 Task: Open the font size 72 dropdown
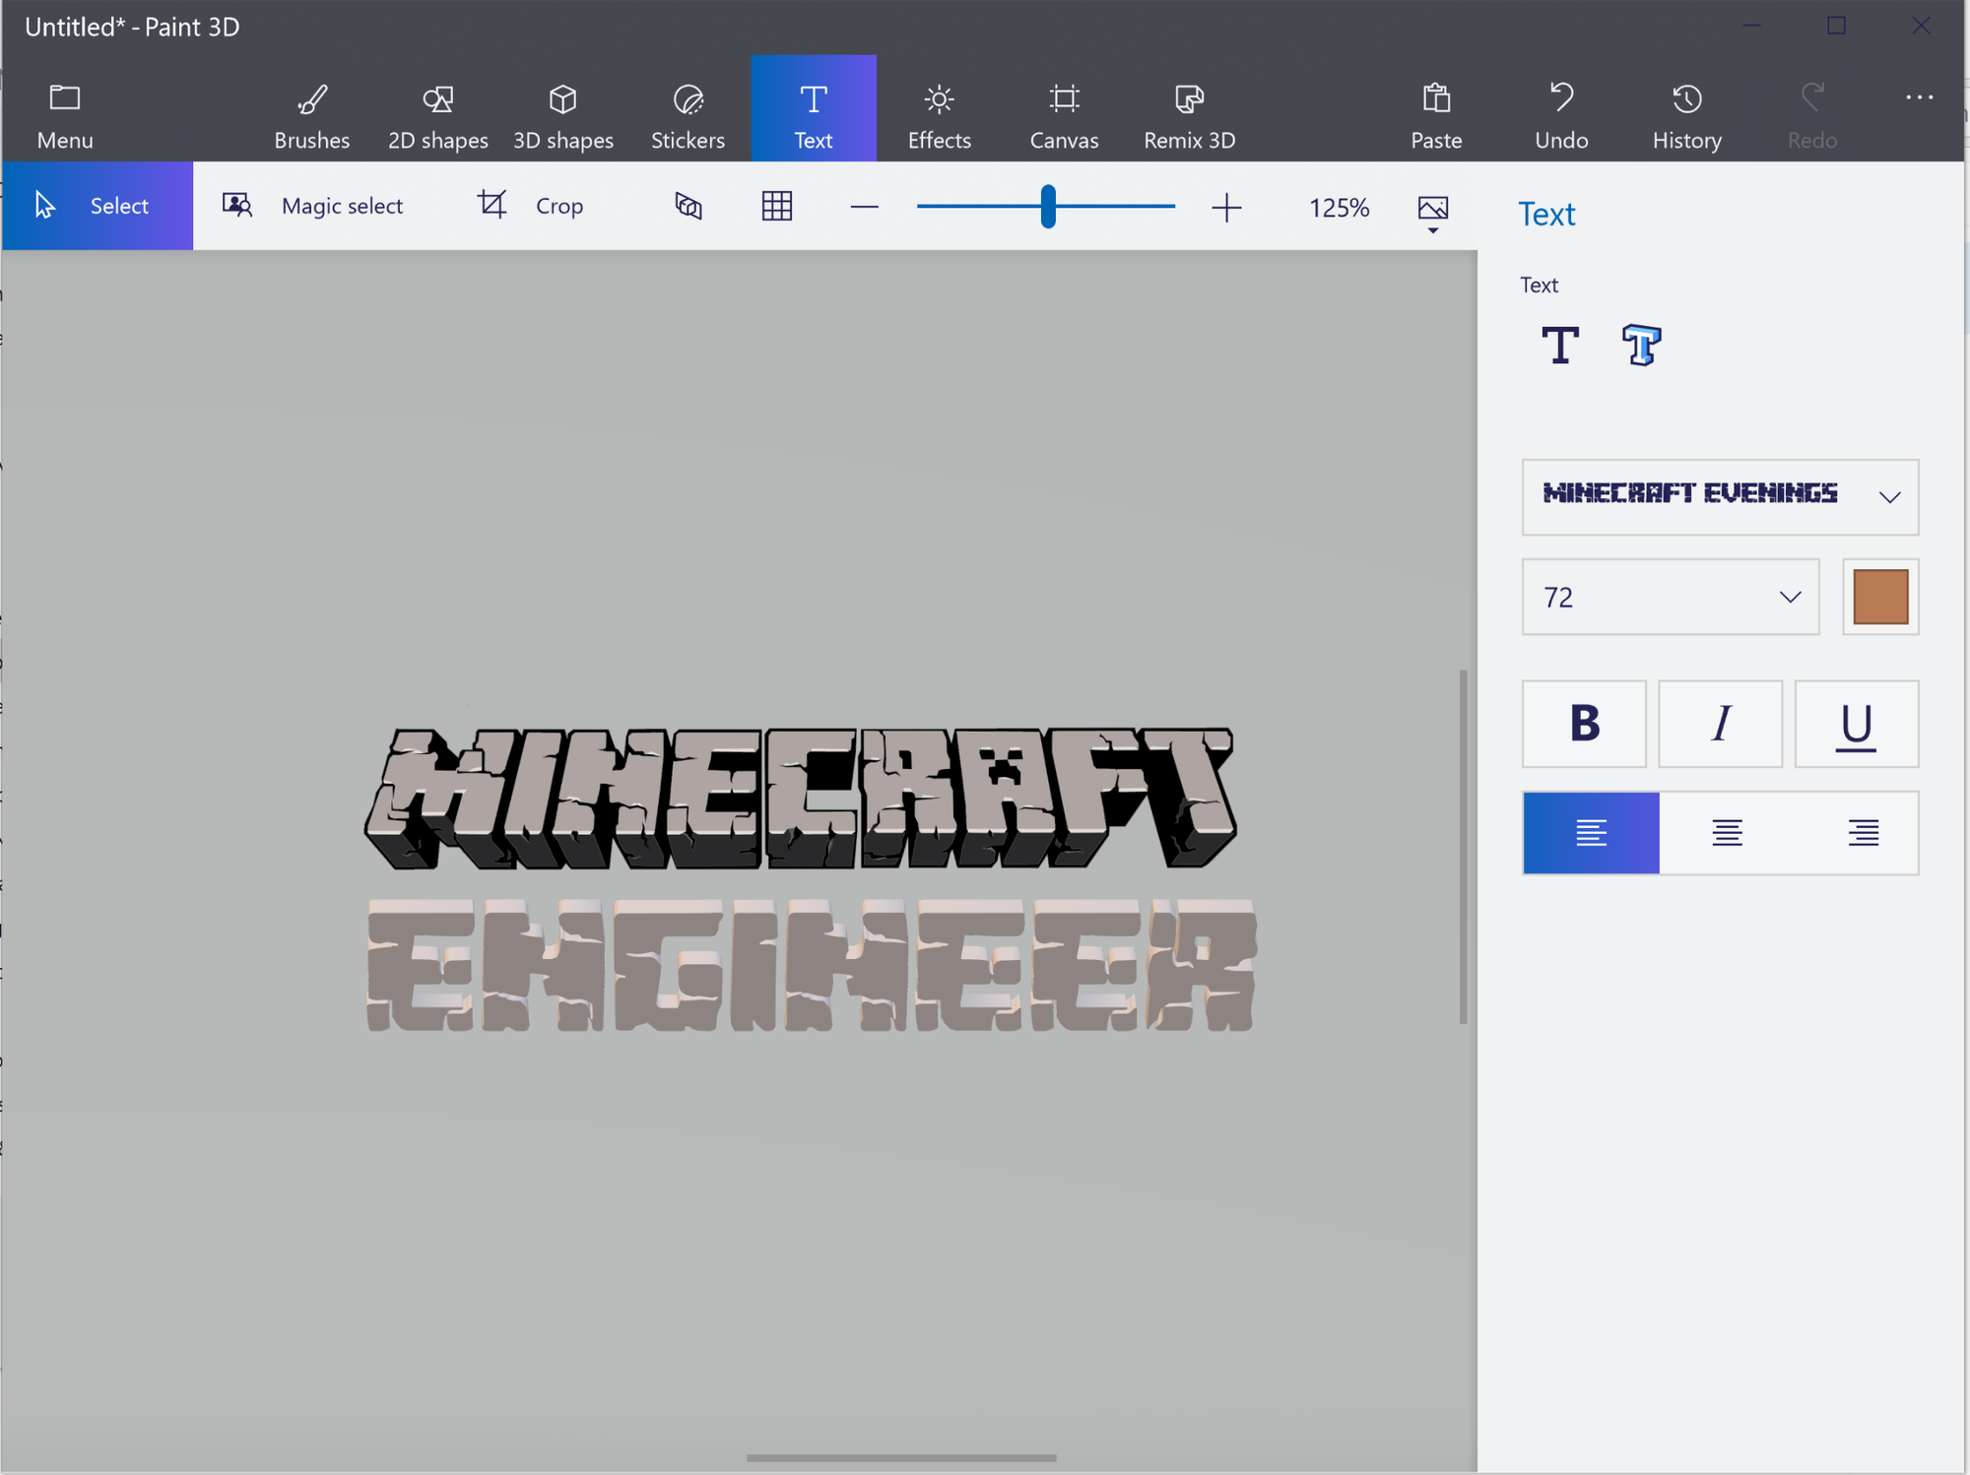1671,597
